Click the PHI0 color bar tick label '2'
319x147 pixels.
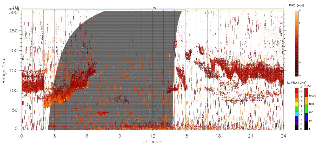(300, 23)
